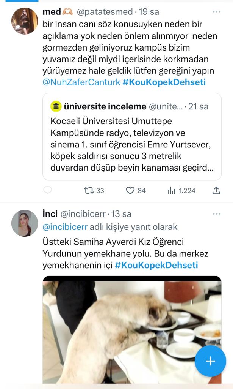Open #KouKopekDehseti hashtag in İnci's tweet
The image size is (233, 389).
pos(156,265)
